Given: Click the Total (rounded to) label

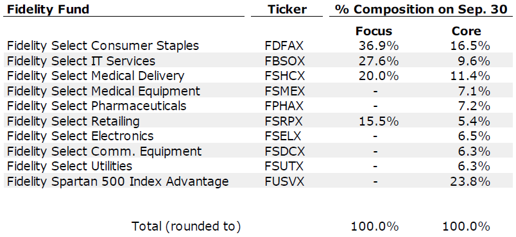Looking at the screenshot, I should click(x=186, y=226).
